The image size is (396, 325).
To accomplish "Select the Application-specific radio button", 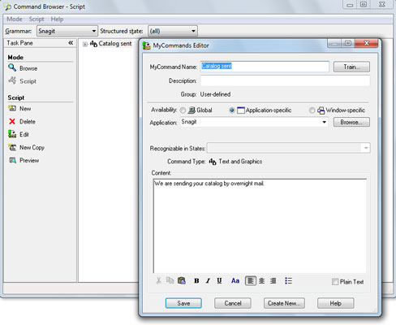I will pyautogui.click(x=232, y=110).
